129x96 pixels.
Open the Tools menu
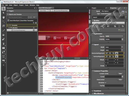27,5
